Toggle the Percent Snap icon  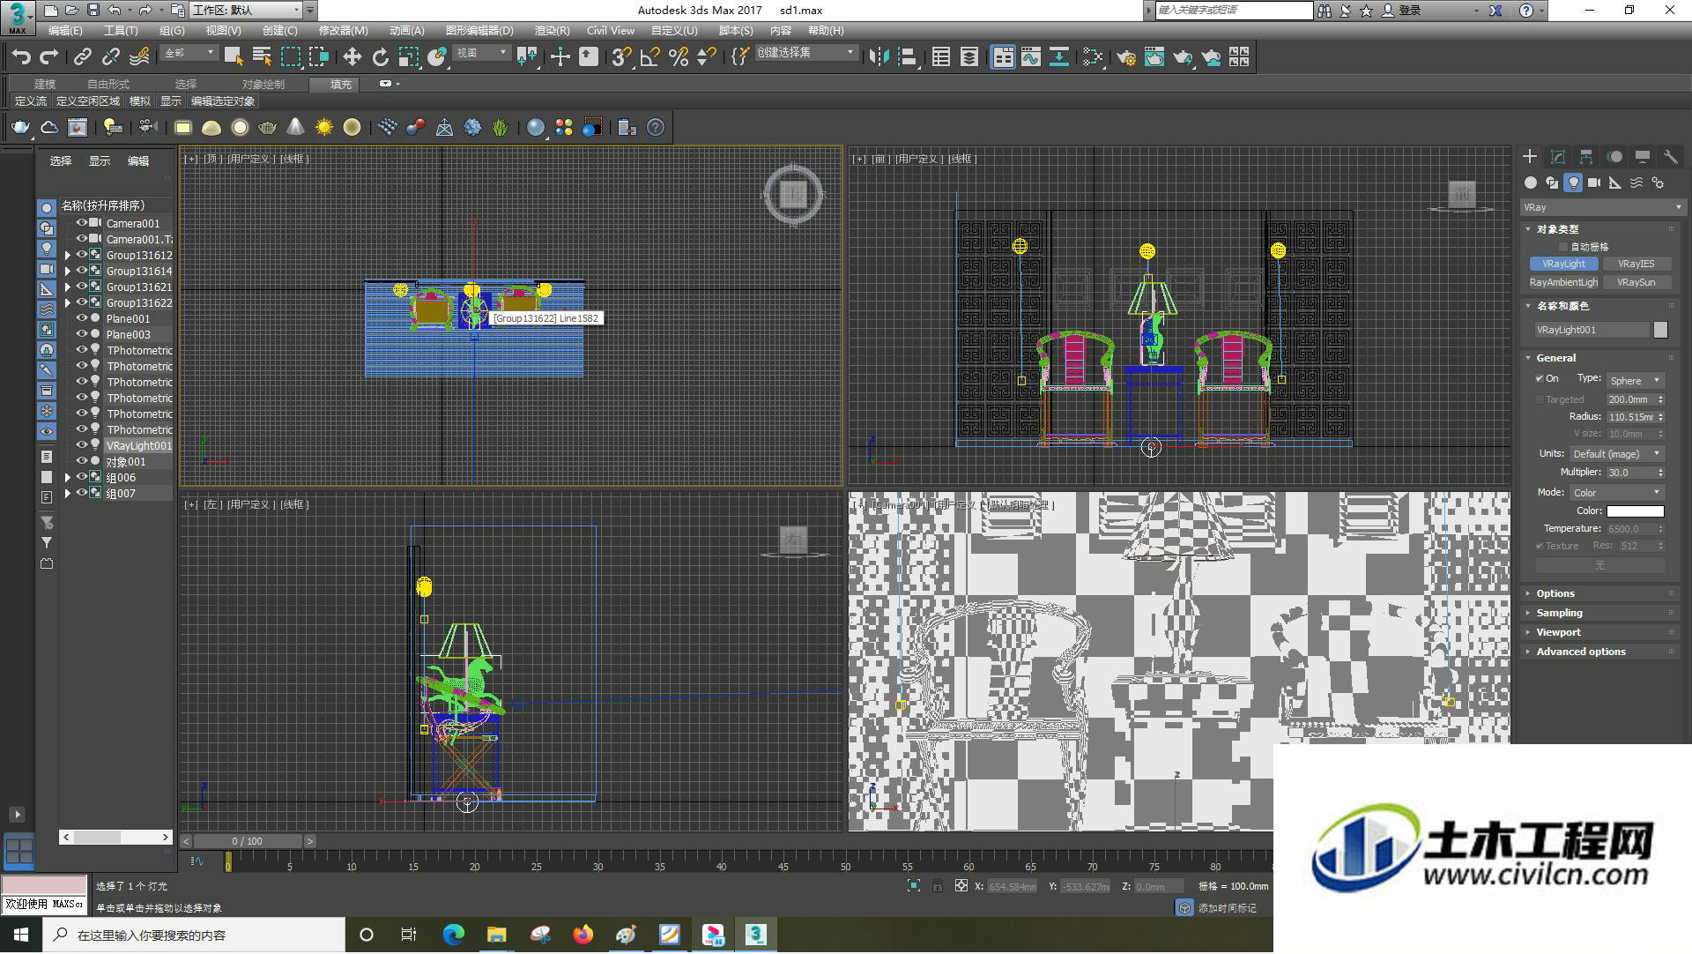[678, 57]
